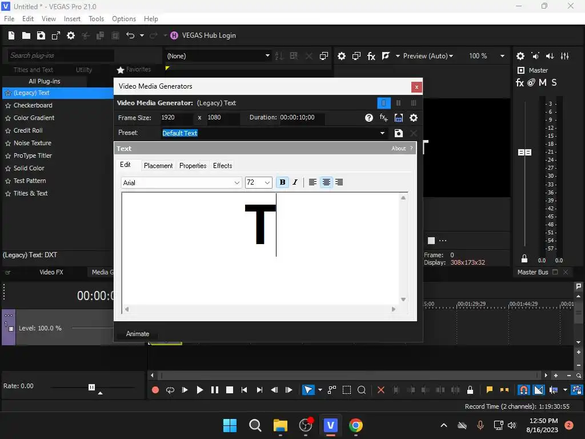Align text right
Screen dimensions: 585x439
pyautogui.click(x=339, y=182)
